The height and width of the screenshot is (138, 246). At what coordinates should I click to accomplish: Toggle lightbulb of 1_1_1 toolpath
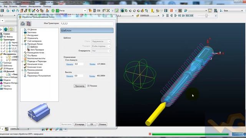[7, 48]
